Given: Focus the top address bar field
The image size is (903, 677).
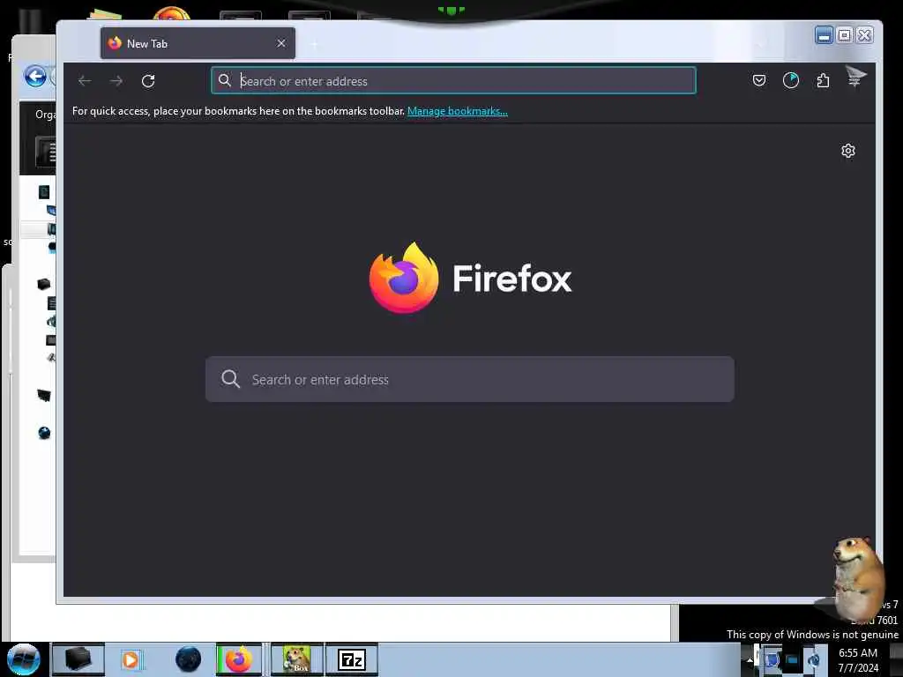Looking at the screenshot, I should tap(454, 80).
